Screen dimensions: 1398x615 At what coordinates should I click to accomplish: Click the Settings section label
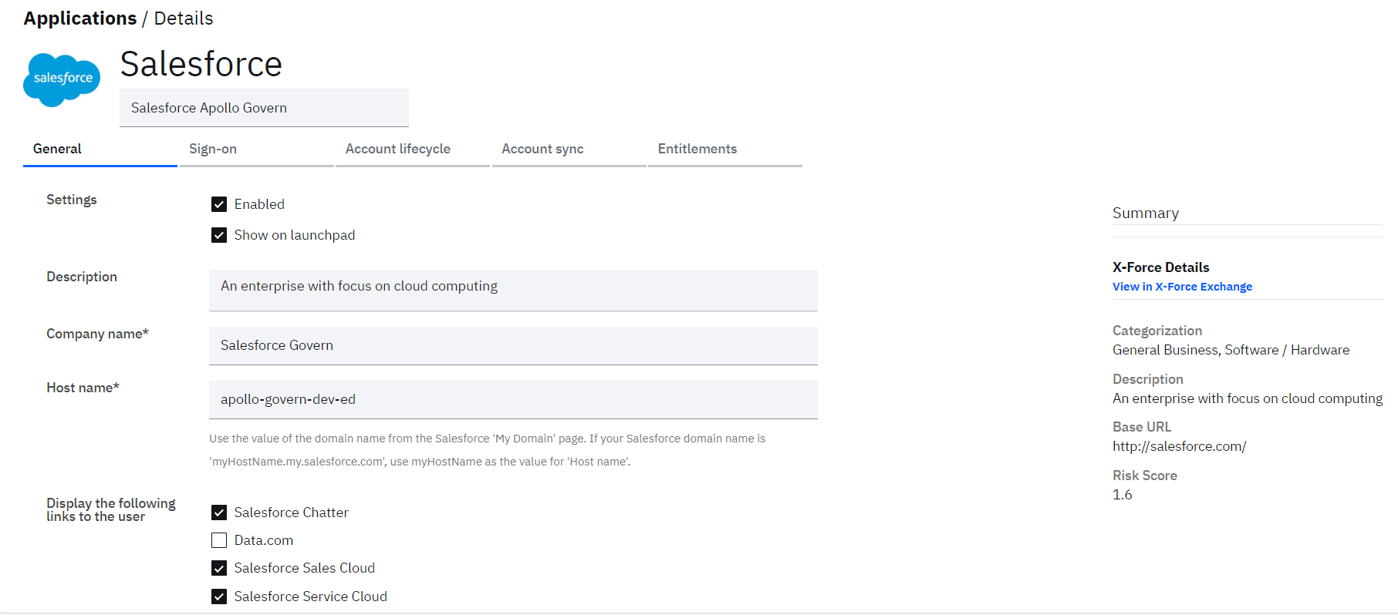pyautogui.click(x=72, y=200)
